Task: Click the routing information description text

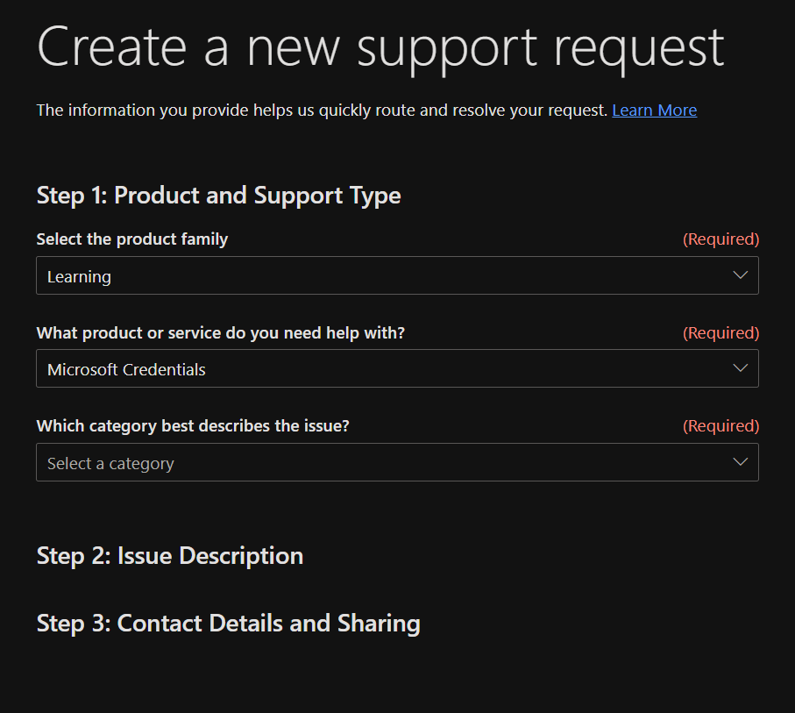Action: [322, 111]
